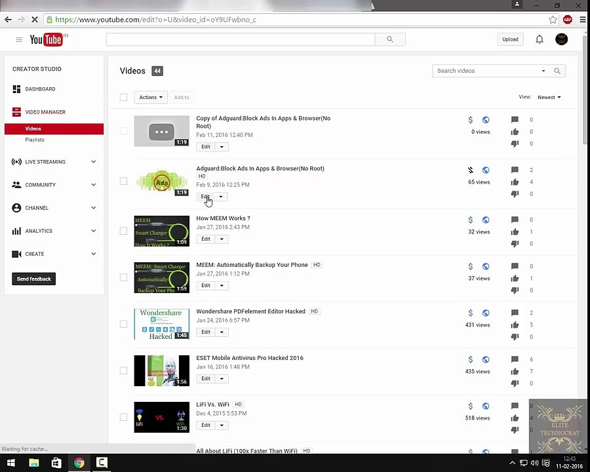The height and width of the screenshot is (472, 590).
Task: Click the public globe icon for Copy of Adguard
Action: 486,120
